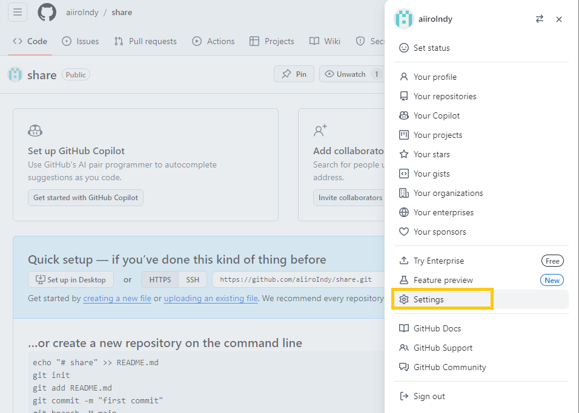Click the Feature preview beaker icon
This screenshot has width=579, height=413.
pyautogui.click(x=404, y=280)
